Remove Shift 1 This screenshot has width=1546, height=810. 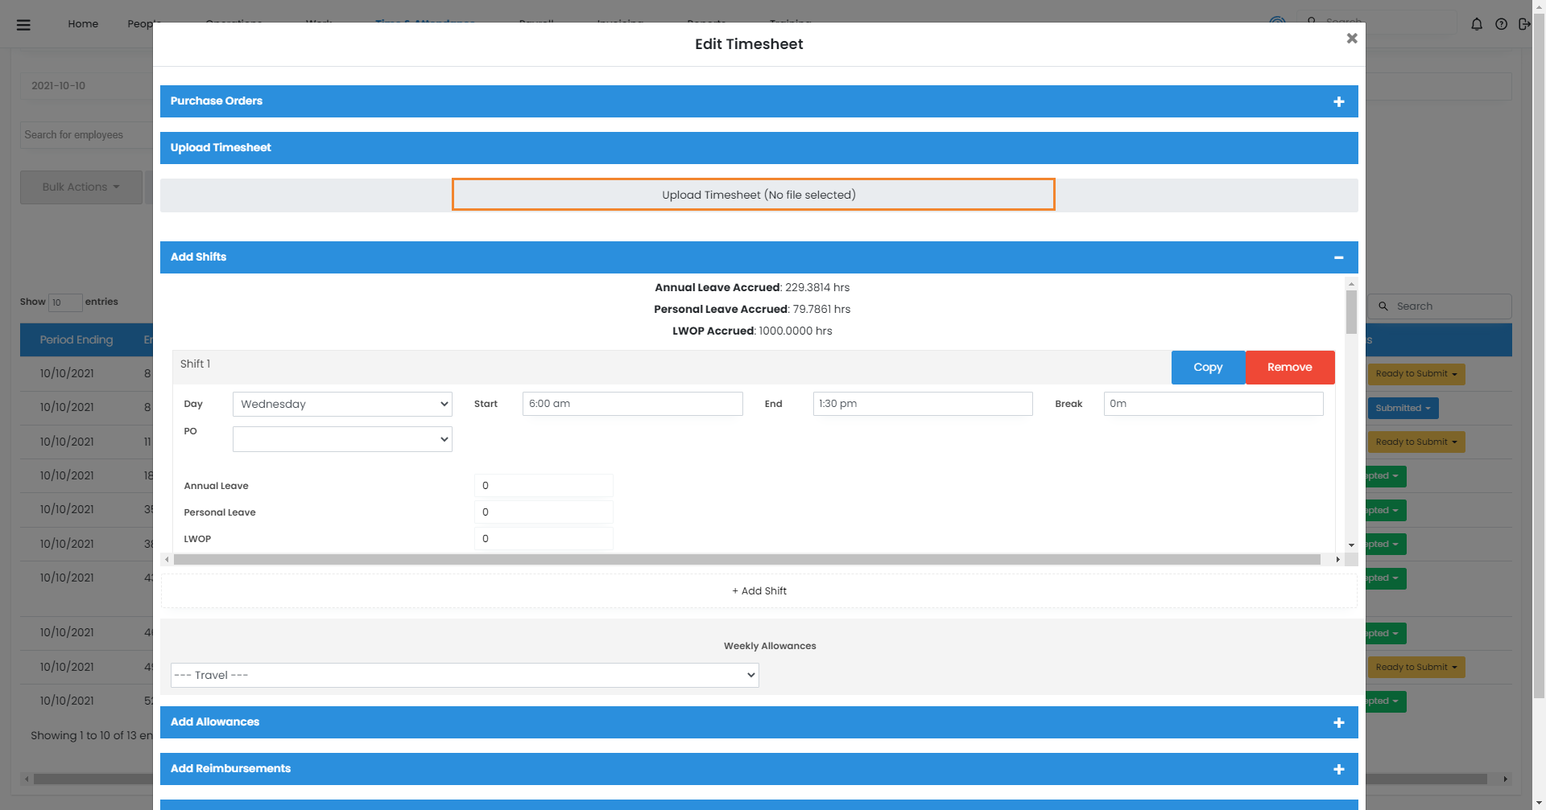click(x=1289, y=368)
